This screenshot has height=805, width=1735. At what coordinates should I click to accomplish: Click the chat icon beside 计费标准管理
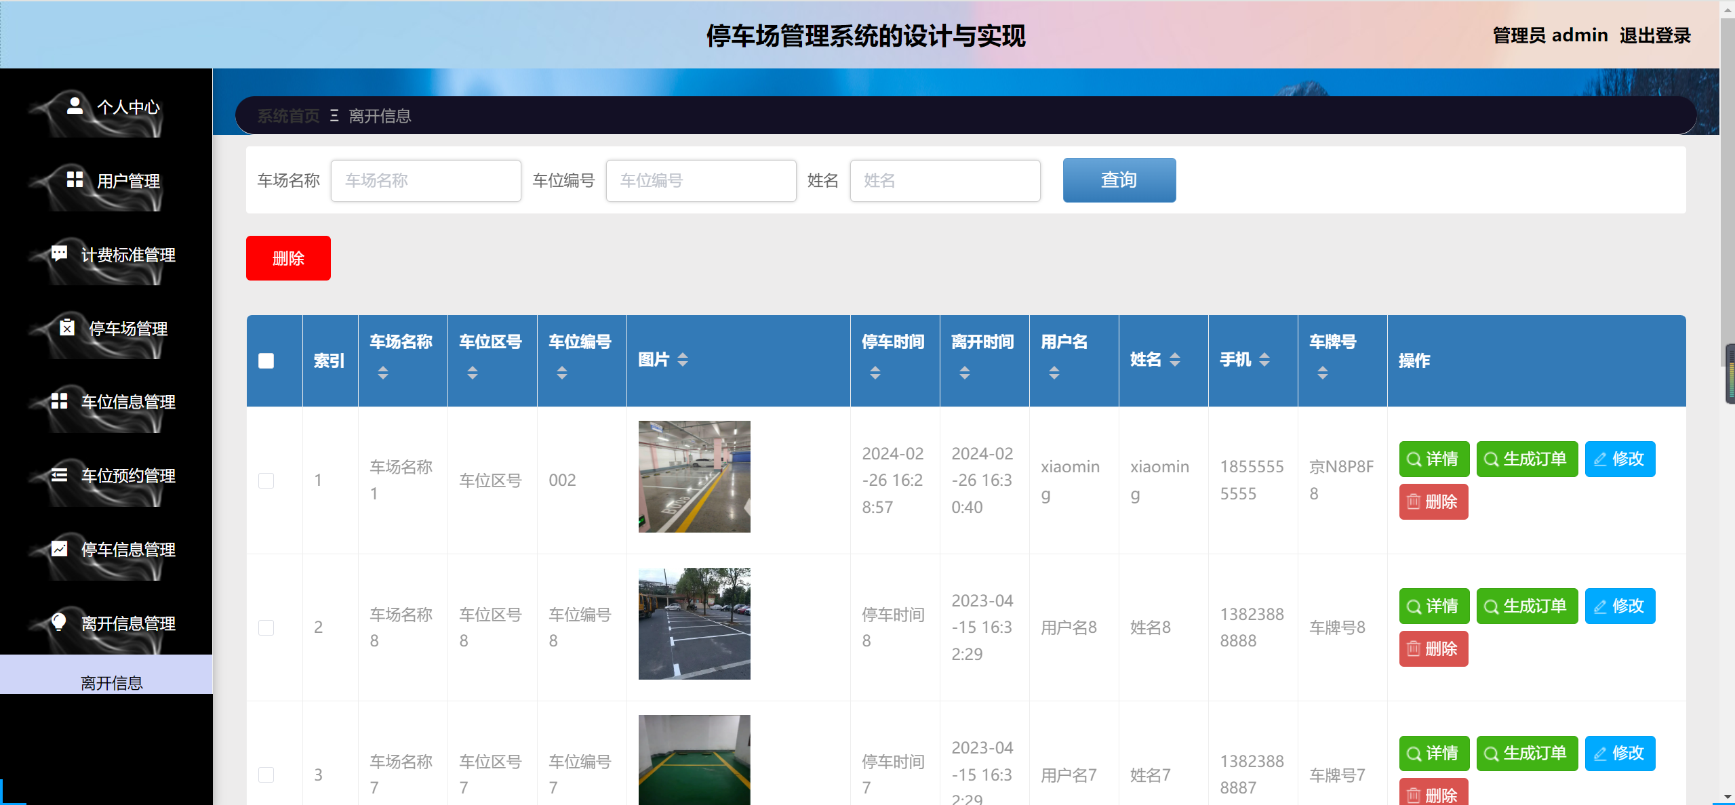(59, 253)
